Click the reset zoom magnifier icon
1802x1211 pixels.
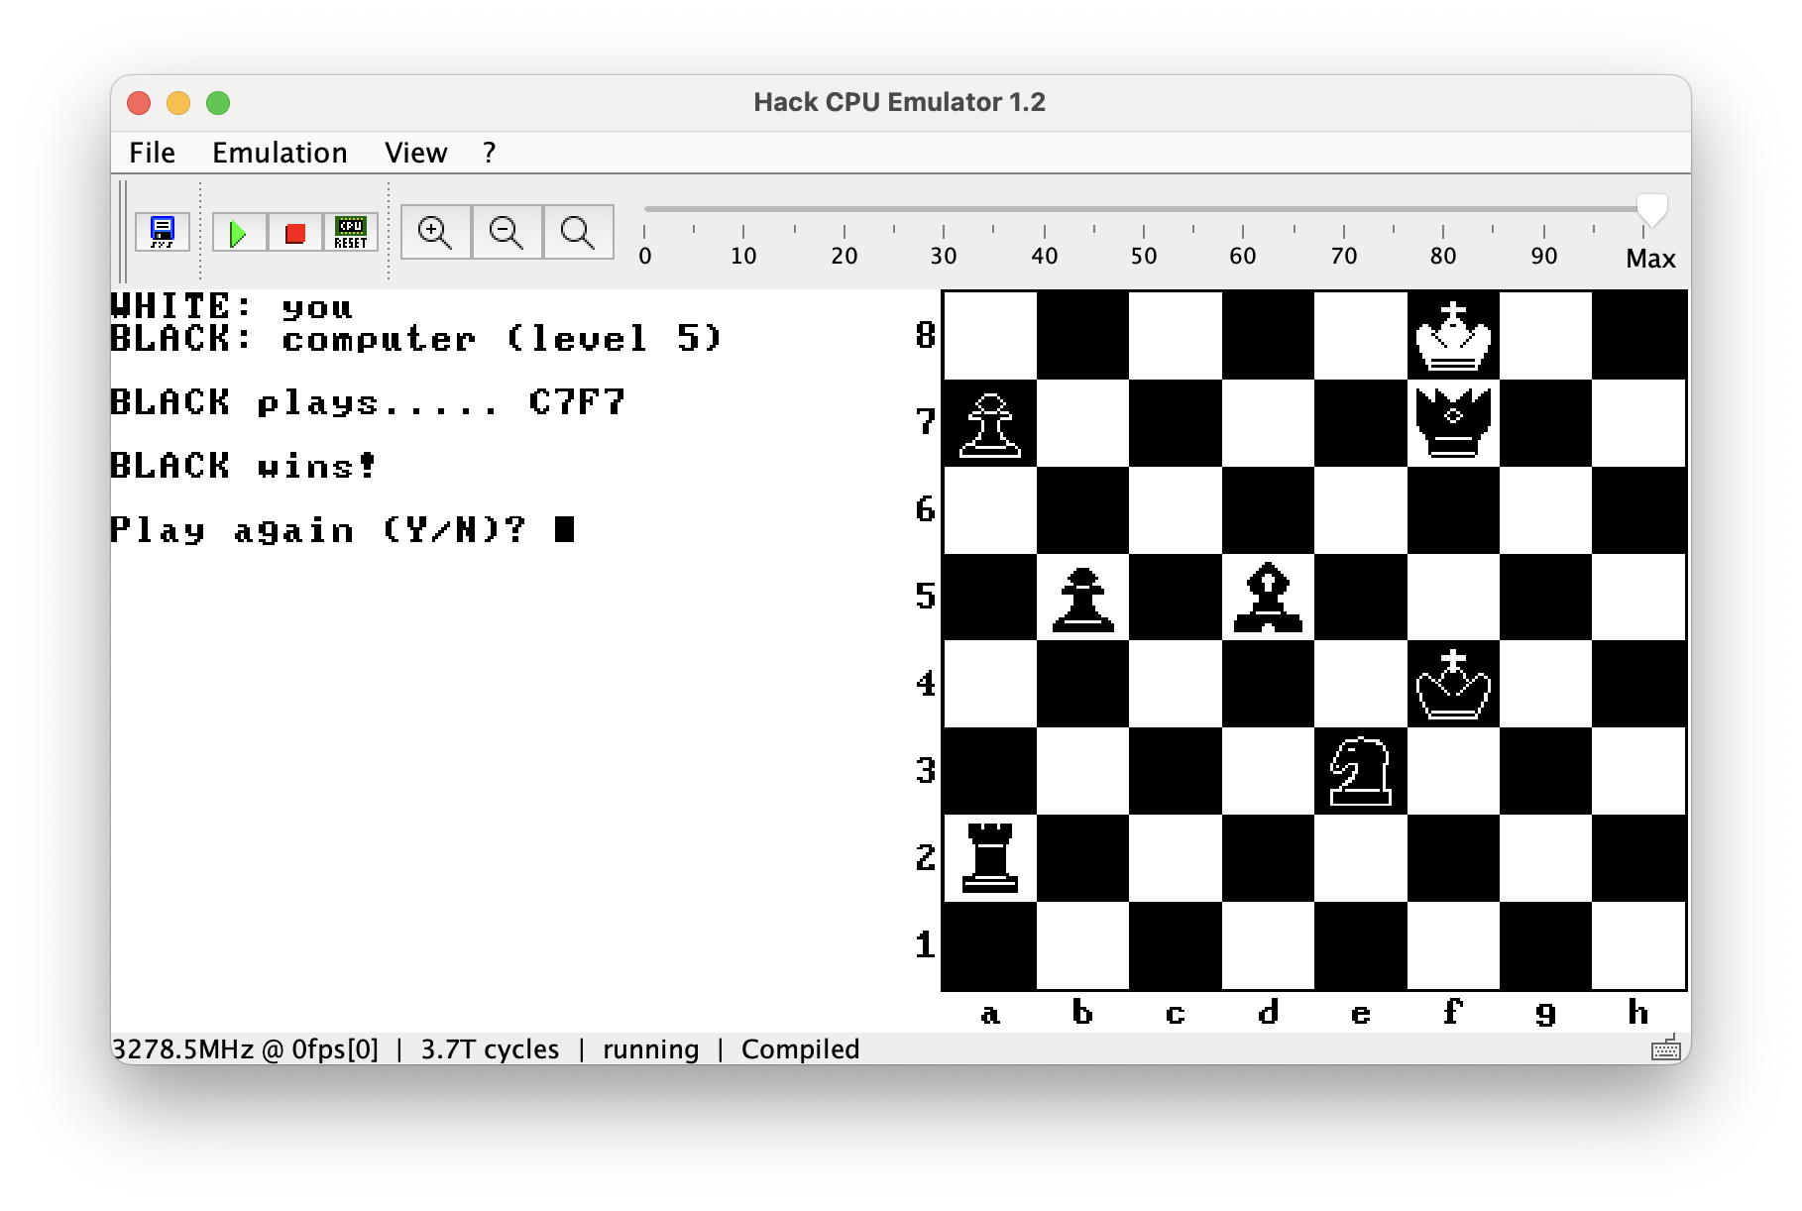578,233
